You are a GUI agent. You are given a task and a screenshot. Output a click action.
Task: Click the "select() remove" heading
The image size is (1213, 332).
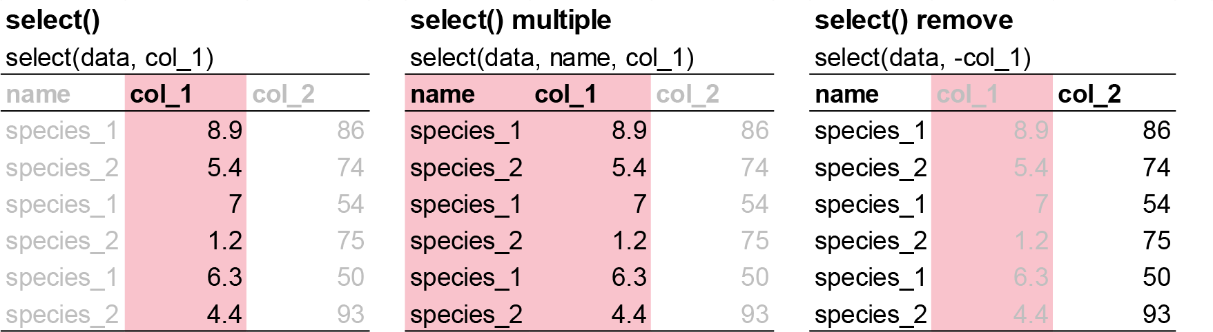pyautogui.click(x=913, y=20)
